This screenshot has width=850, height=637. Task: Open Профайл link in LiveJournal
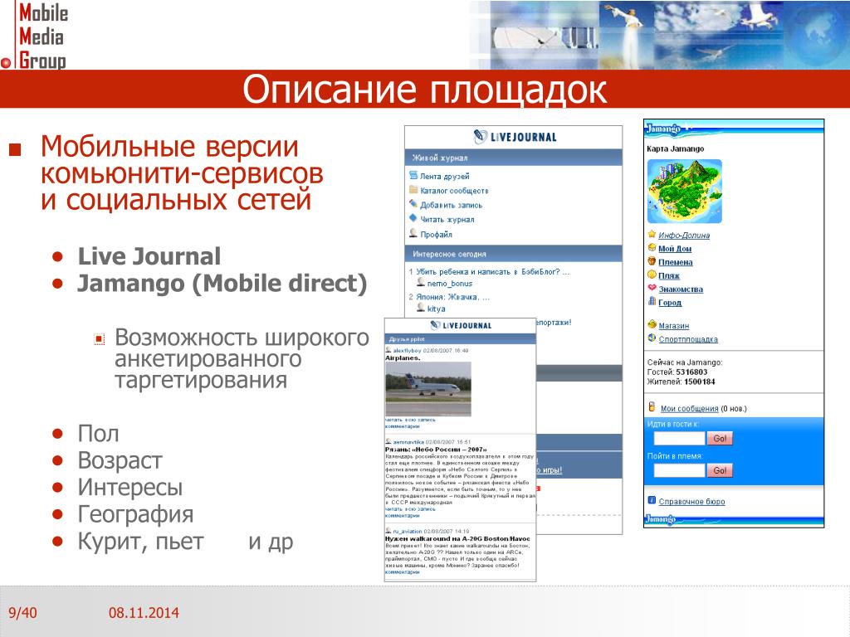point(436,235)
